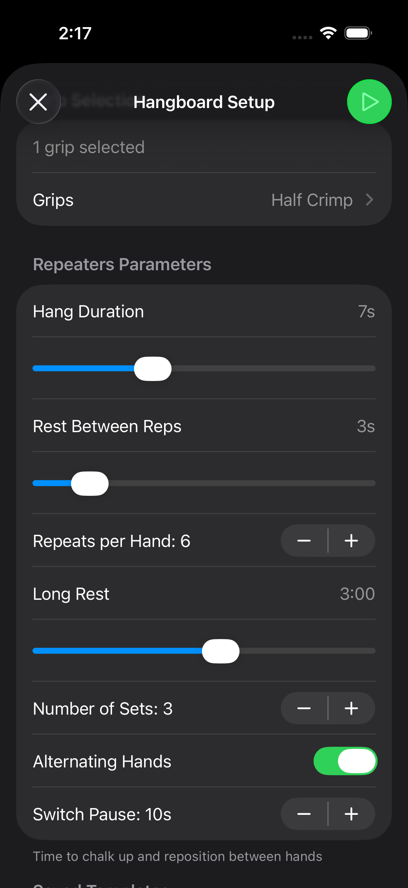Viewport: 408px width, 888px height.
Task: Tap the plus icon for Repeats per Hand
Action: [x=352, y=541]
